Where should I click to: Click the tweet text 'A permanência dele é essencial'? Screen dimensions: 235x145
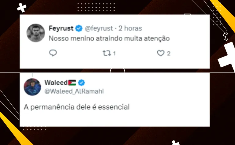[x=76, y=107]
